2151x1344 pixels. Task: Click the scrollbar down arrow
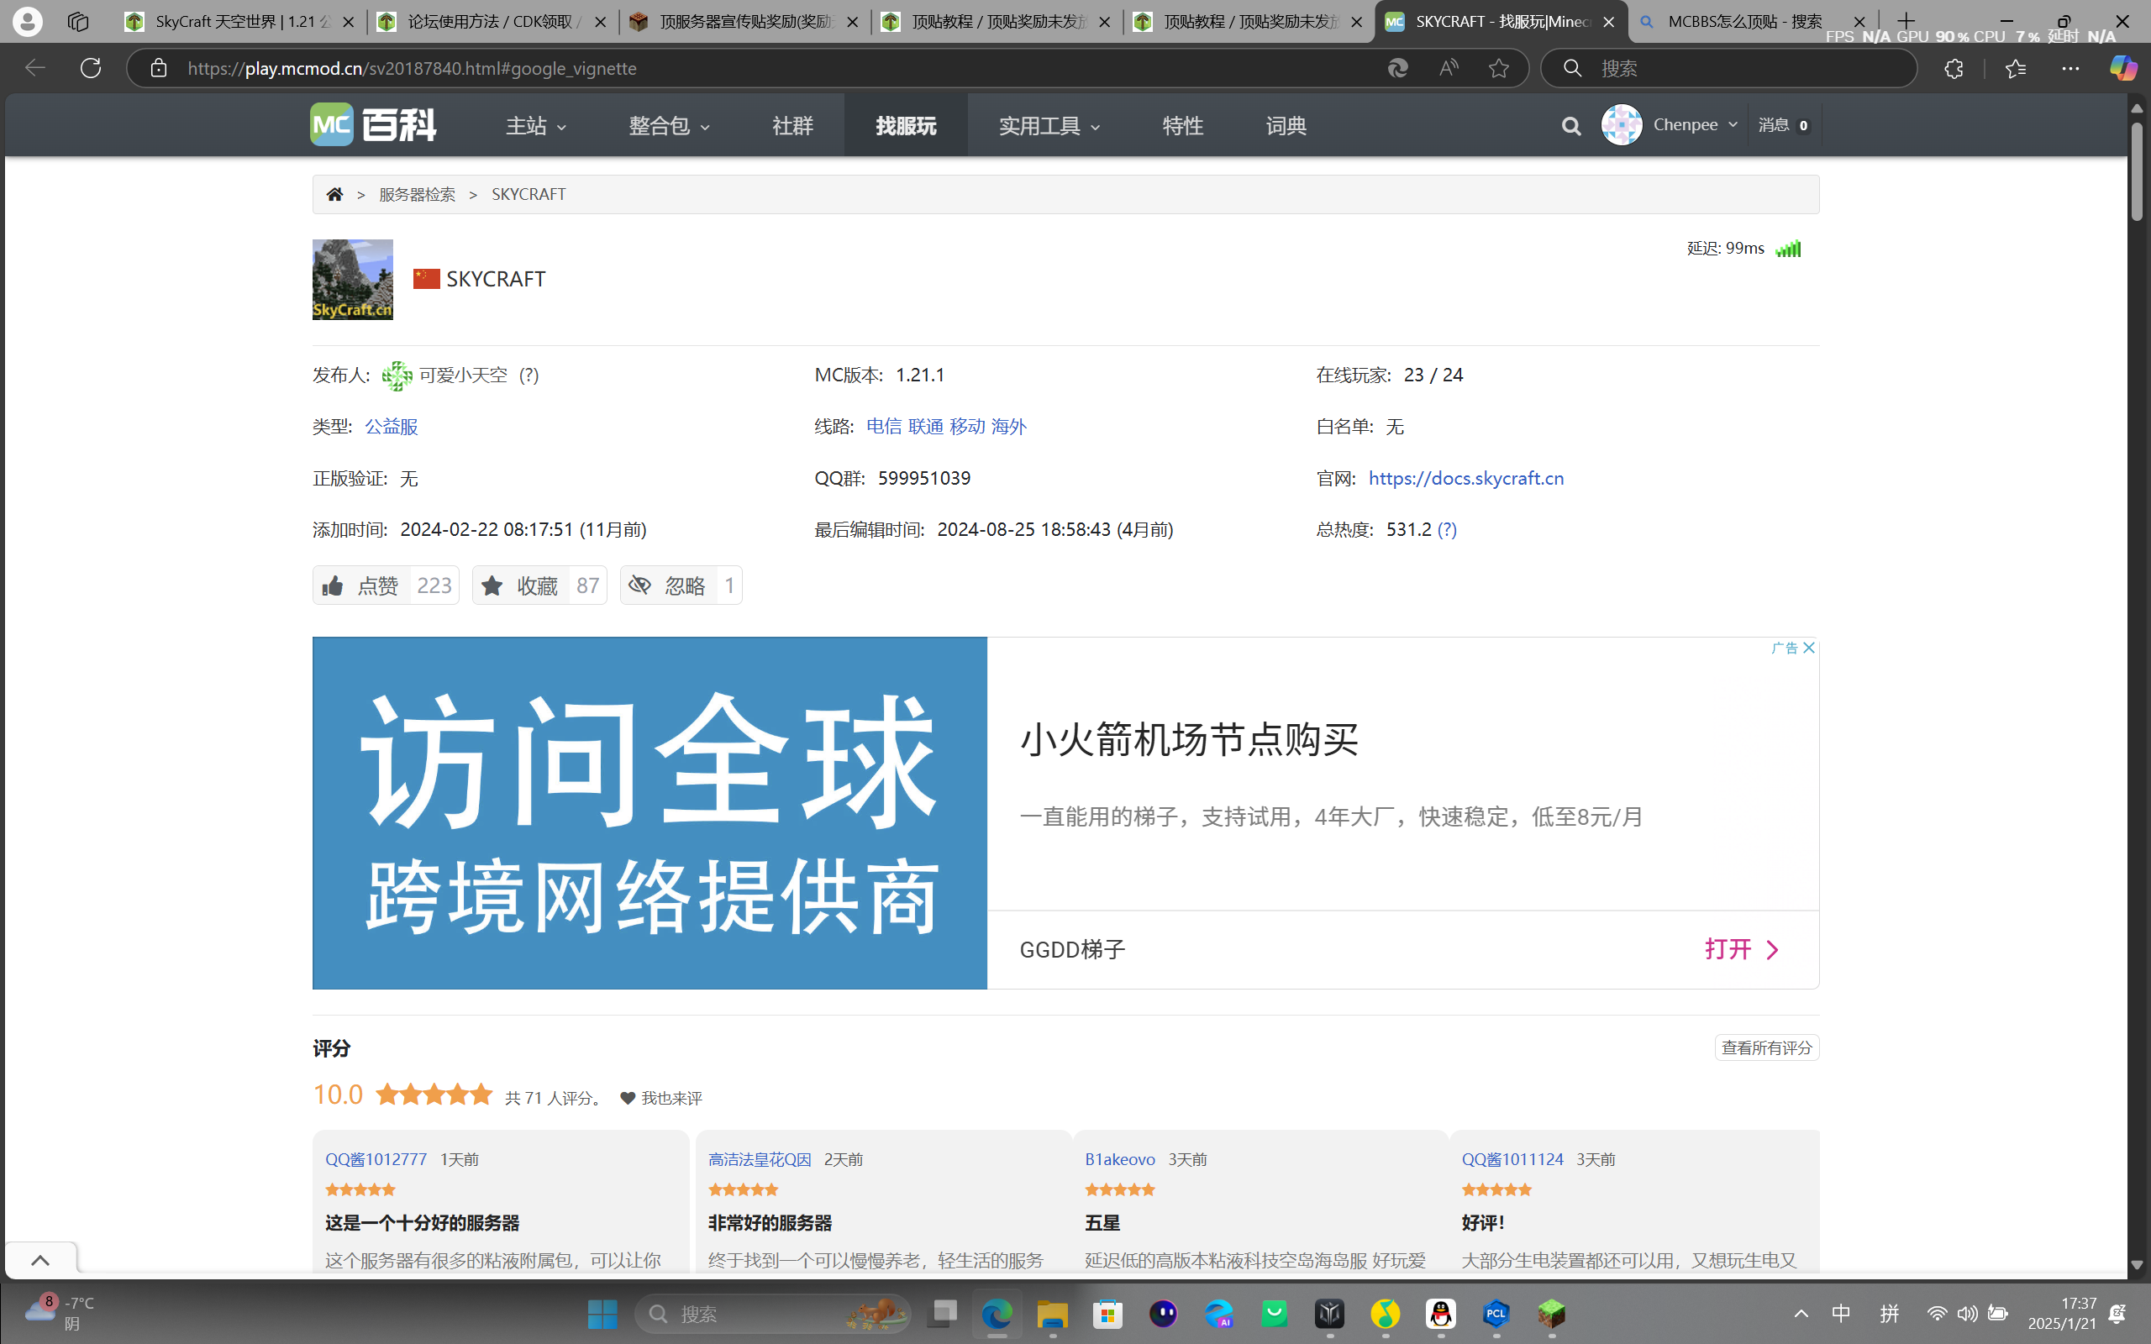2137,1264
